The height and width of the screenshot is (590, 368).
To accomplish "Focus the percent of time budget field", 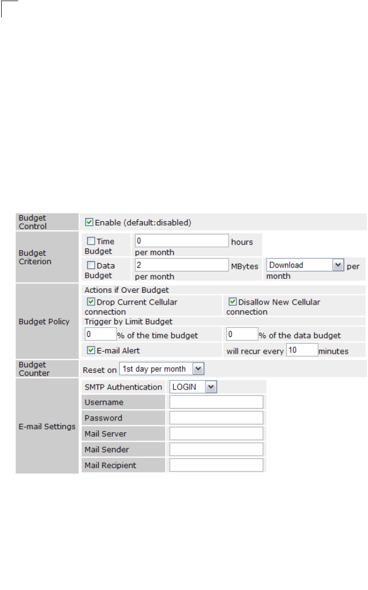I will tap(100, 335).
